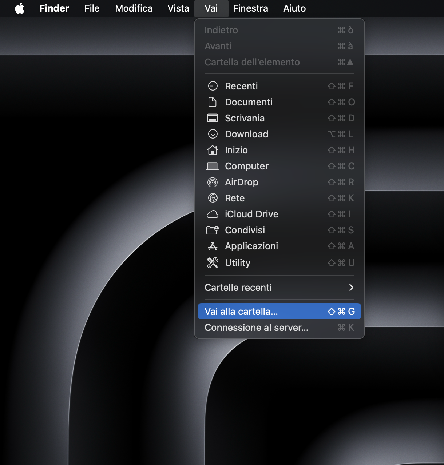Open the Utility folder

point(237,263)
